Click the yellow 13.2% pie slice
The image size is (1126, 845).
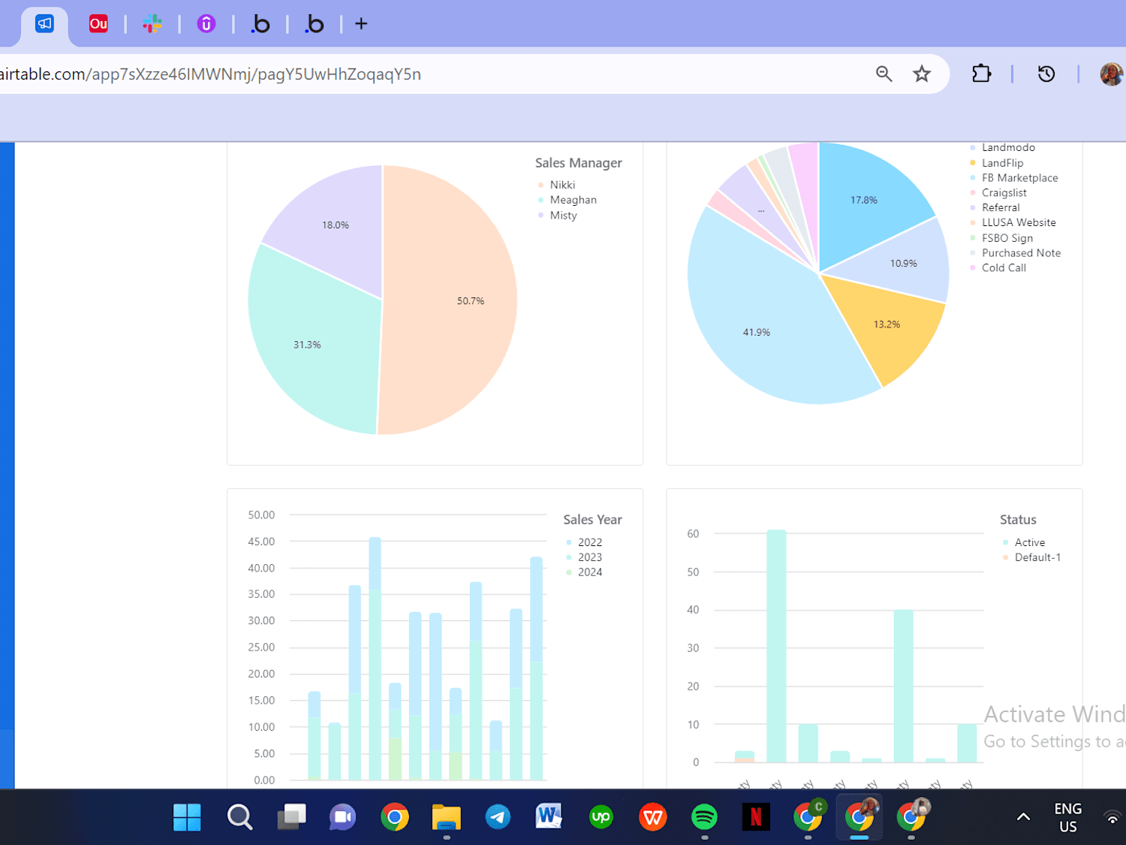click(x=890, y=327)
